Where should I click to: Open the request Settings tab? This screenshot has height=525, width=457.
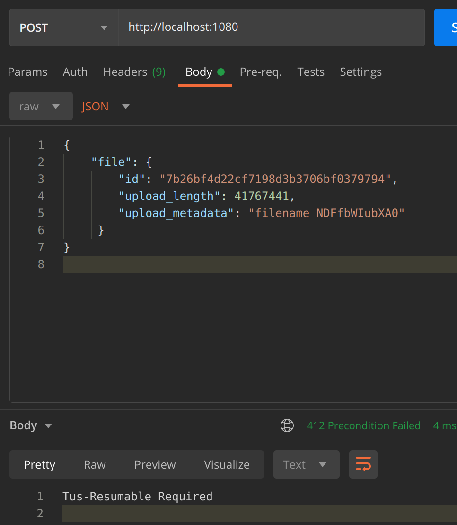(x=360, y=72)
